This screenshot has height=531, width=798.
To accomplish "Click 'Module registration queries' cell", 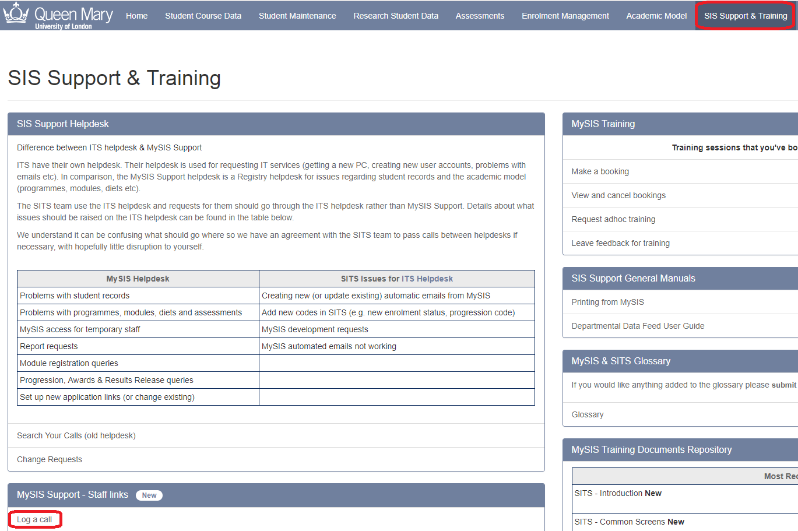I will 138,363.
